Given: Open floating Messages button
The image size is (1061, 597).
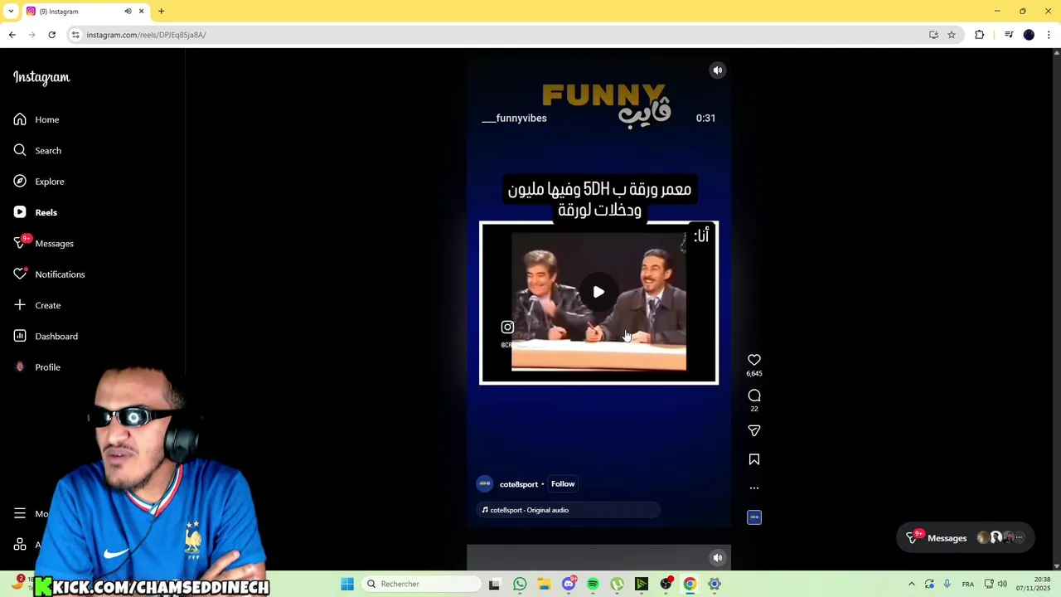Looking at the screenshot, I should [965, 538].
